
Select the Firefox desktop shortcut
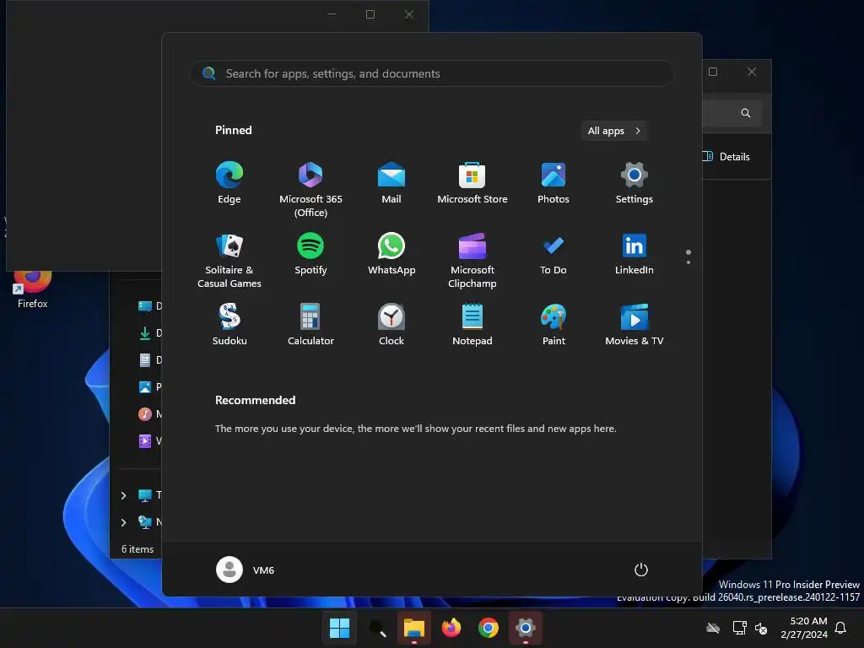click(33, 289)
